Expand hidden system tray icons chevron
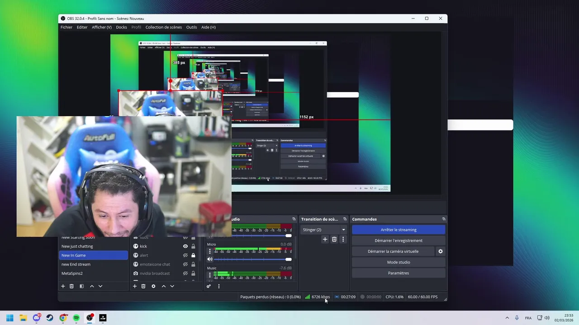Image resolution: width=579 pixels, height=325 pixels. tap(507, 318)
